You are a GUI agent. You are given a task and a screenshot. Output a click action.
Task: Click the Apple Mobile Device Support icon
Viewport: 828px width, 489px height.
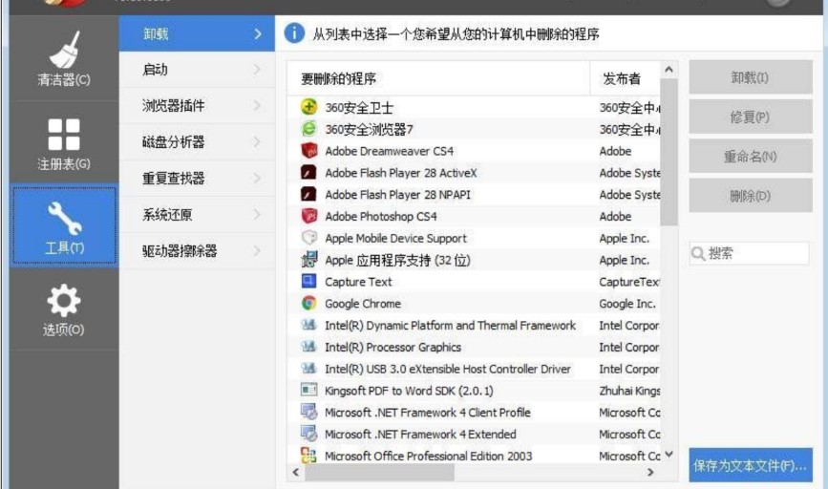pyautogui.click(x=308, y=238)
